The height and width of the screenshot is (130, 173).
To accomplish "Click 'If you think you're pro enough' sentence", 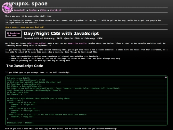I will pos(37,73).
